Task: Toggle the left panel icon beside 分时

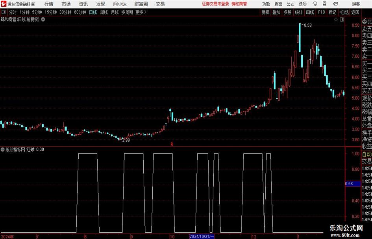Action: pyautogui.click(x=4, y=12)
